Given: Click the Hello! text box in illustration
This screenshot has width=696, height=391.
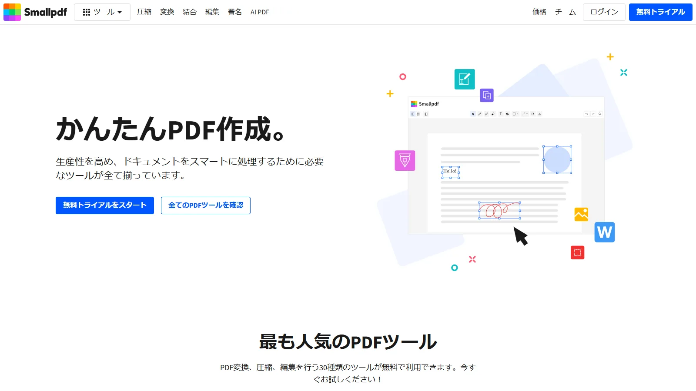Looking at the screenshot, I should click(x=450, y=172).
